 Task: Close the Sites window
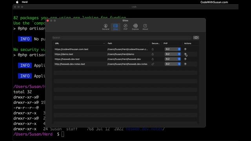pos(47,21)
